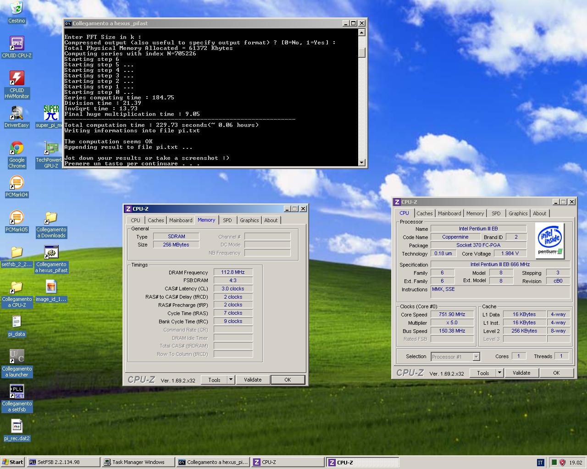Switch to the first CPU-Z taskbar item
Image resolution: width=587 pixels, height=469 pixels.
(x=288, y=462)
